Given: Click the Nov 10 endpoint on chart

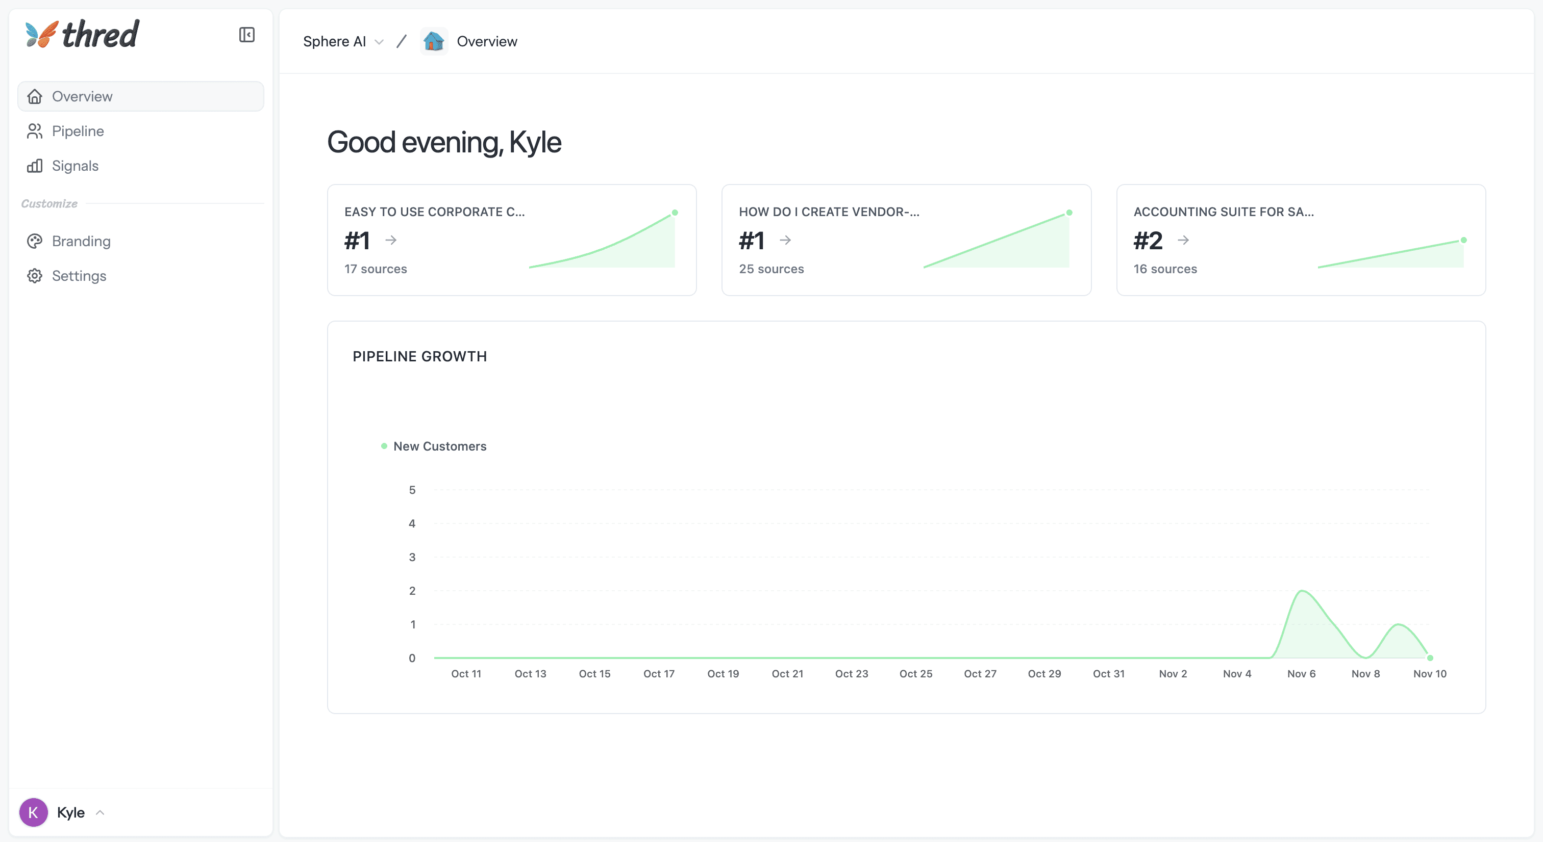Looking at the screenshot, I should (x=1430, y=657).
